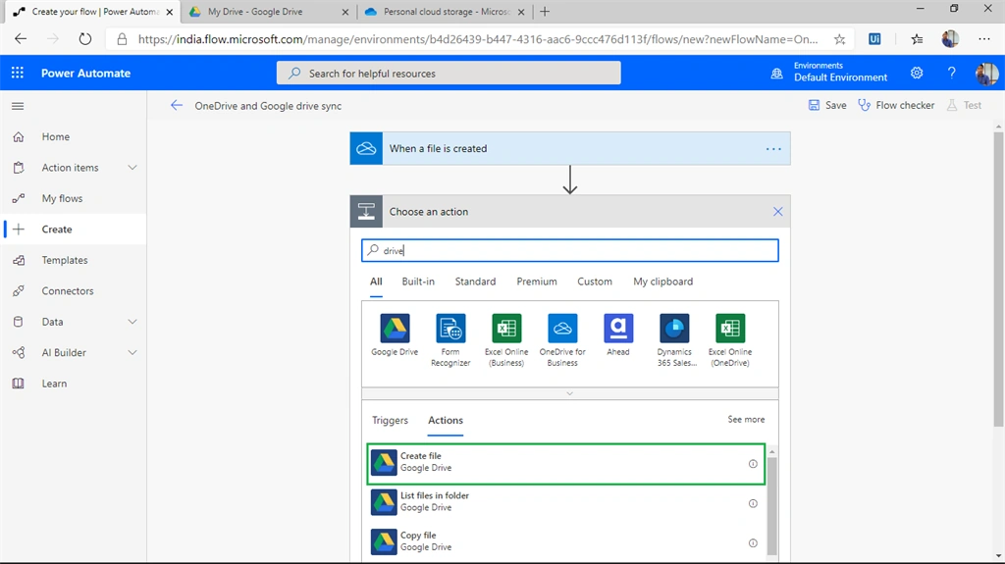The width and height of the screenshot is (1005, 564).
Task: Open the Help question mark
Action: pos(951,73)
